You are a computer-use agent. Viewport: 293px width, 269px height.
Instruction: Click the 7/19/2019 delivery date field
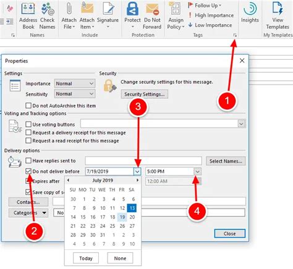109,172
